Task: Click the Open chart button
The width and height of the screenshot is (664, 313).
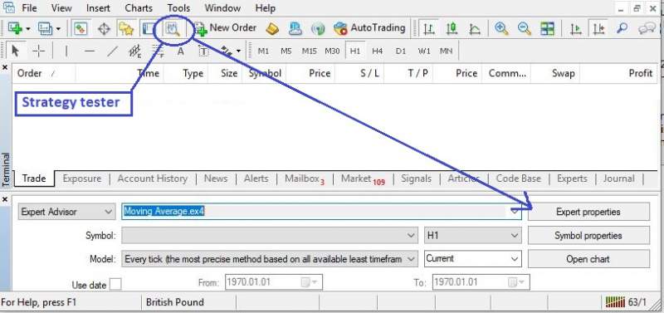Action: point(588,259)
